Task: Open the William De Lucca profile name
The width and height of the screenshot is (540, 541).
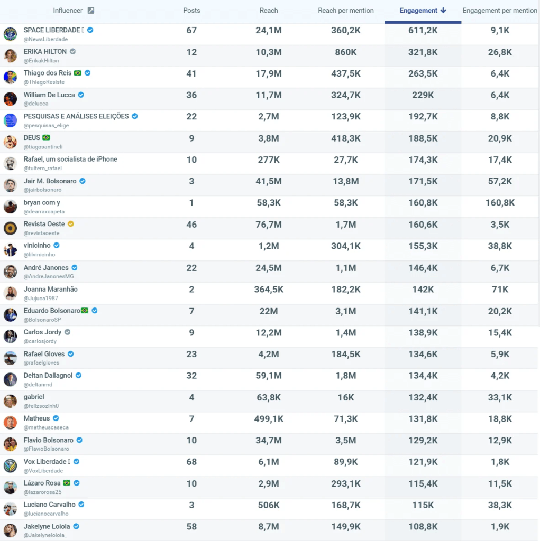Action: click(49, 95)
